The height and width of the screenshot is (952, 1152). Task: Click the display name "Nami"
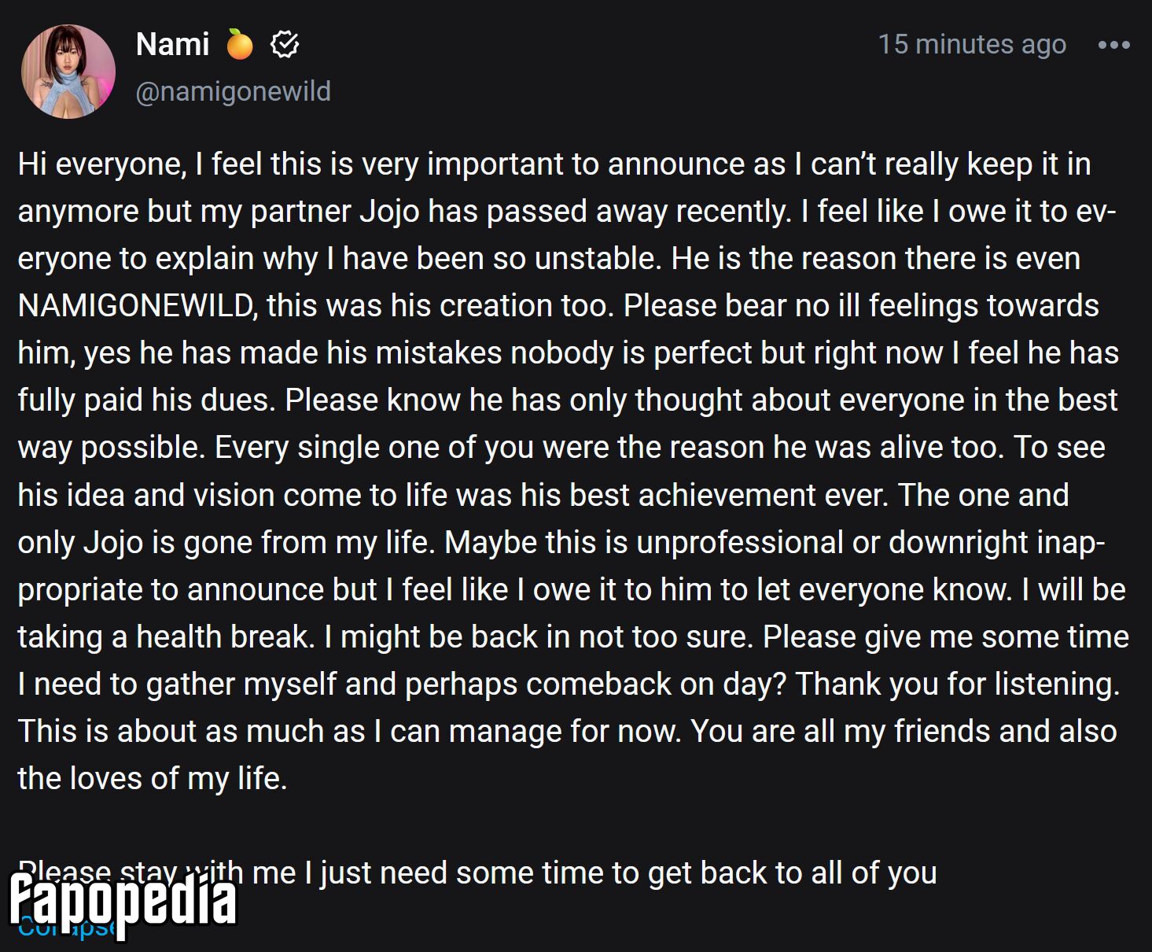click(172, 44)
